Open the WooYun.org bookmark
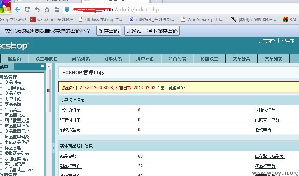Viewport: 299px width, 176px height. click(x=202, y=19)
